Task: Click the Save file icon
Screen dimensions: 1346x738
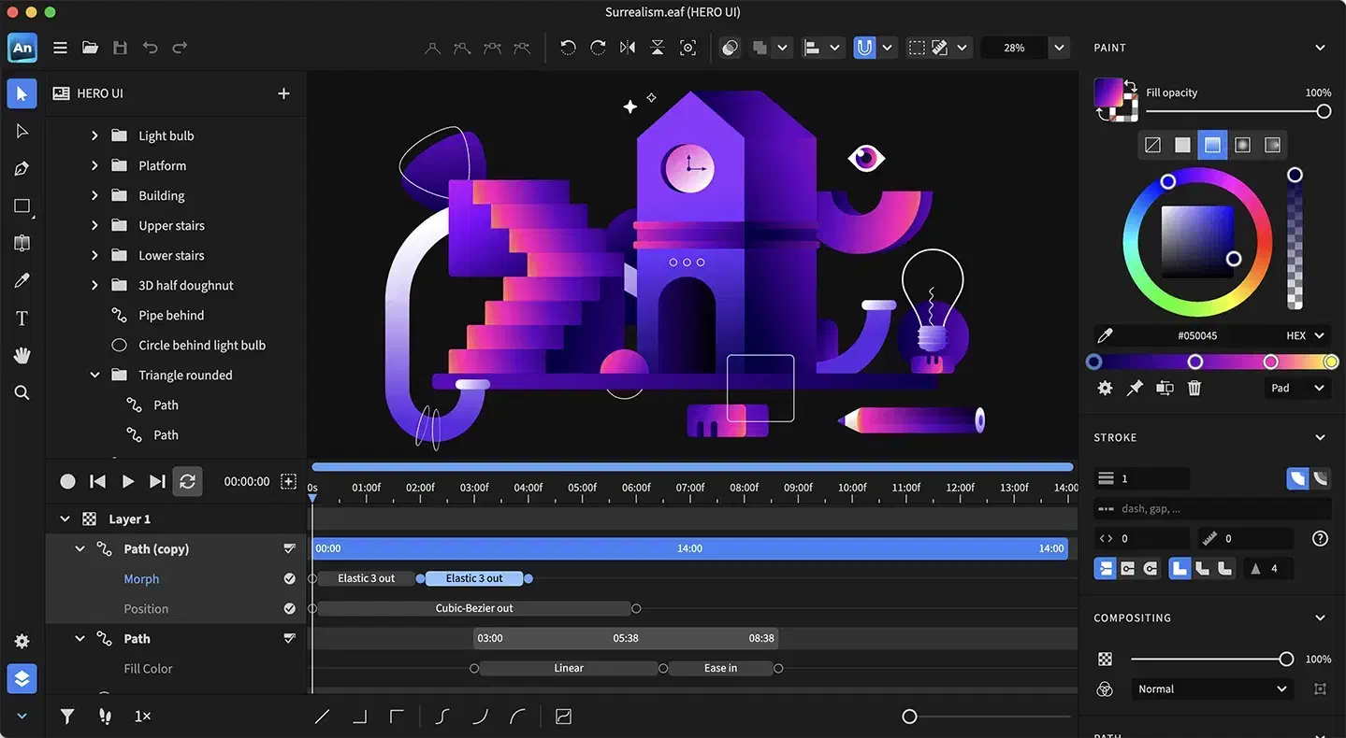Action: [x=120, y=48]
